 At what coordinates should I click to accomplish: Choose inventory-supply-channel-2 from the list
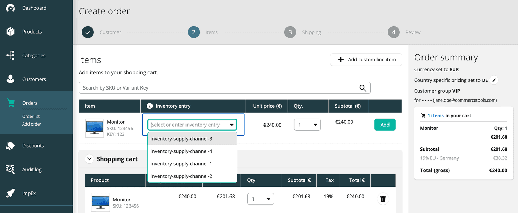pos(181,176)
